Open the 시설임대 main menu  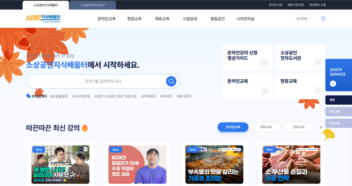tap(190, 19)
